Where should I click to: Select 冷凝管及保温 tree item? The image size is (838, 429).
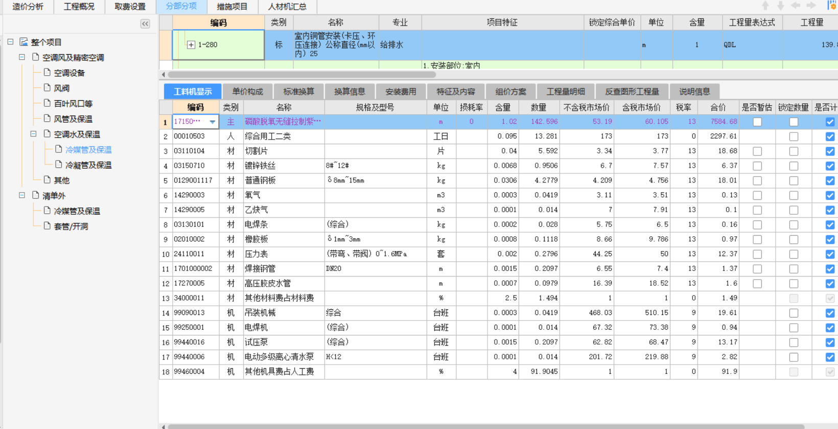pos(88,165)
